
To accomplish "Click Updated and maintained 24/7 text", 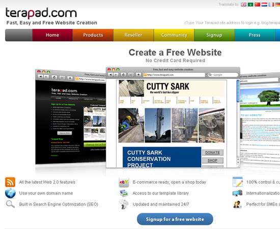I will pyautogui.click(x=161, y=204).
